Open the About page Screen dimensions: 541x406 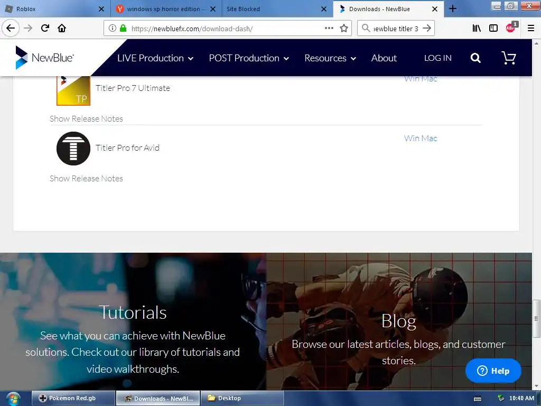pyautogui.click(x=384, y=58)
